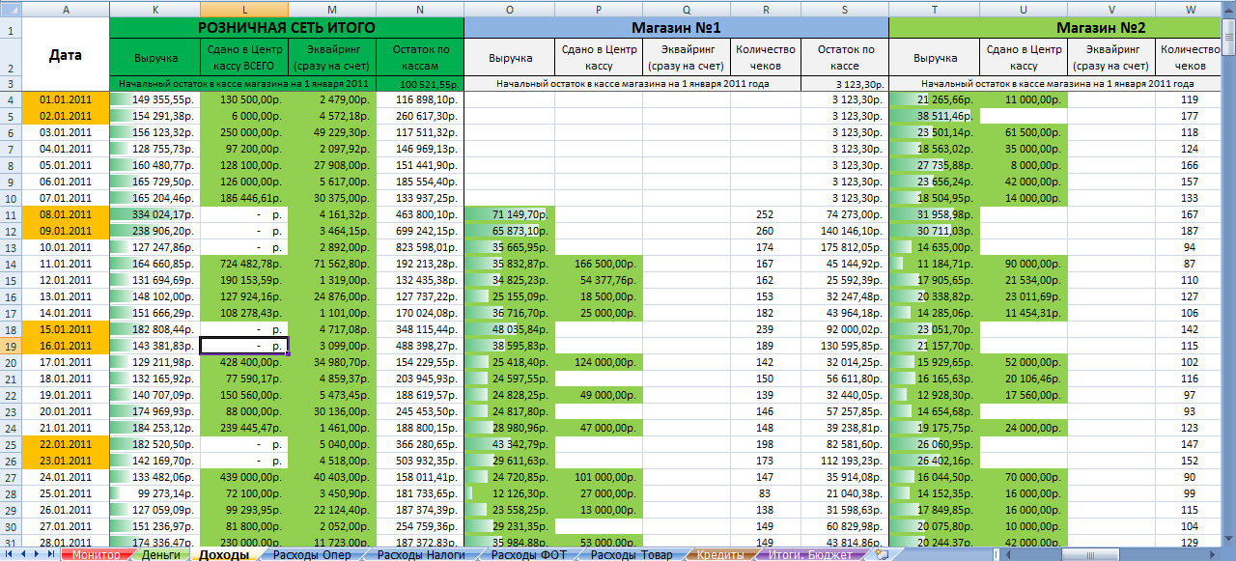Select the date cell 16.01.2011
Viewport: 1236px width, 561px height.
click(x=66, y=347)
